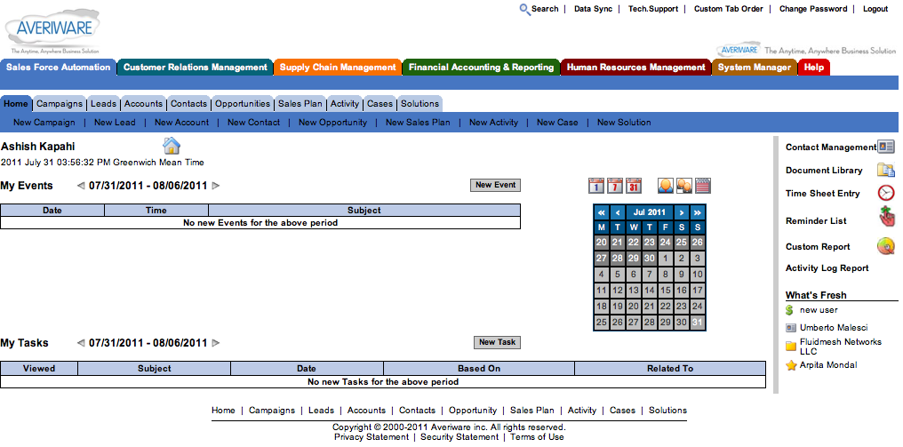Switch to the Opportunities sub-tab
903x447 pixels.
coord(243,104)
